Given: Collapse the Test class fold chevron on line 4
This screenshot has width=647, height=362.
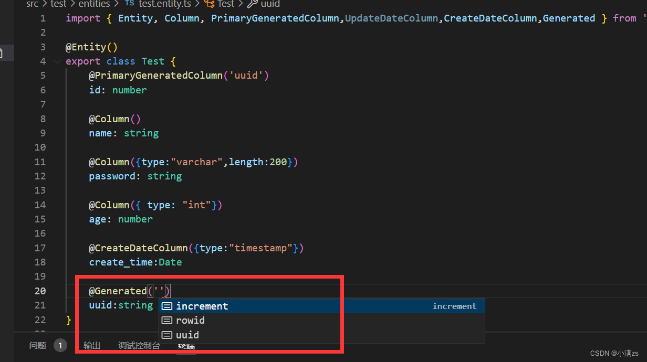Looking at the screenshot, I should (57, 61).
